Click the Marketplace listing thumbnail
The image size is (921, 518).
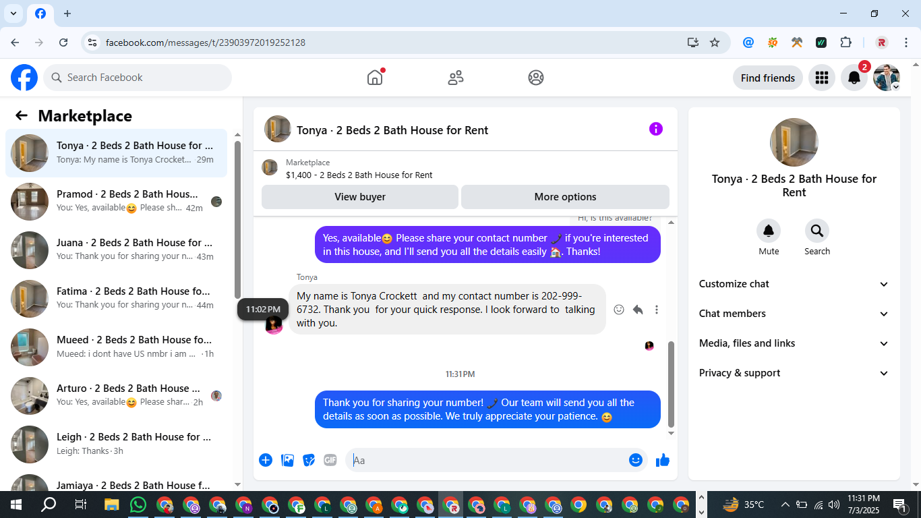tap(270, 167)
